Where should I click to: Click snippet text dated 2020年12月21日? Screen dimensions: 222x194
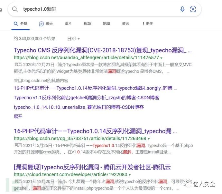(x=103, y=68)
